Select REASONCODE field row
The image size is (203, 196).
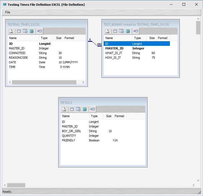pos(47,58)
